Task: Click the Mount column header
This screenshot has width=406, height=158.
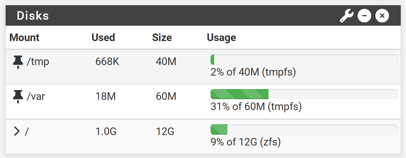Action: [24, 37]
